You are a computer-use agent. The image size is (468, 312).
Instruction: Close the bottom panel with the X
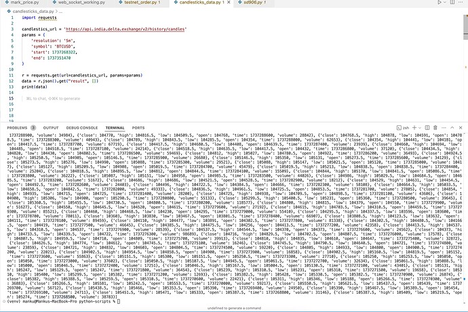(461, 128)
